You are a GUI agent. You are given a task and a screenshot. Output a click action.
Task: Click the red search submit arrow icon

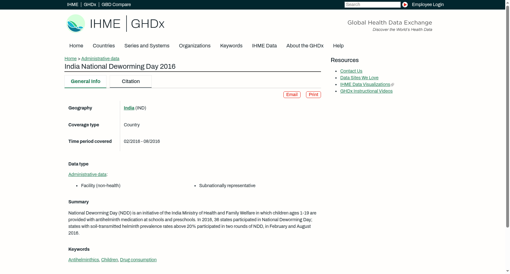click(x=405, y=4)
